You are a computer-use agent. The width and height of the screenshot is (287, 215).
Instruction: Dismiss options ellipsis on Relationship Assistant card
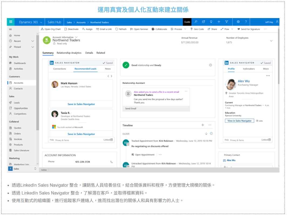[186, 91]
